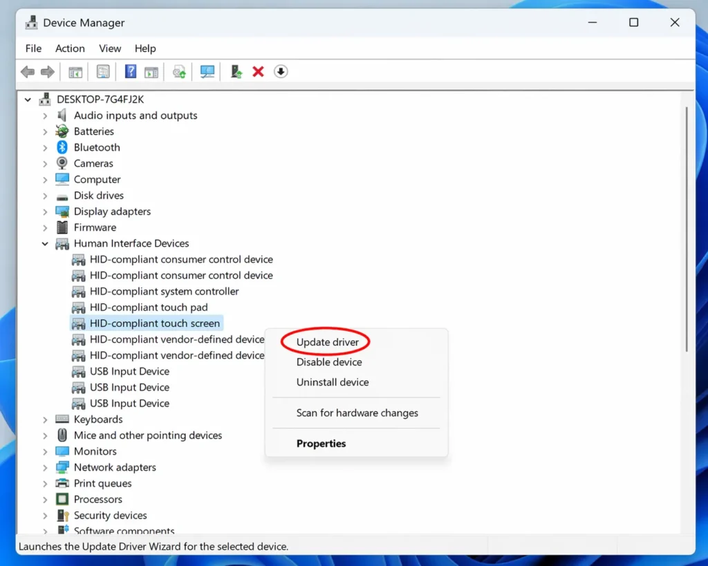Screen dimensions: 708x566
Task: Click the Keyboards category icon
Action: click(62, 419)
